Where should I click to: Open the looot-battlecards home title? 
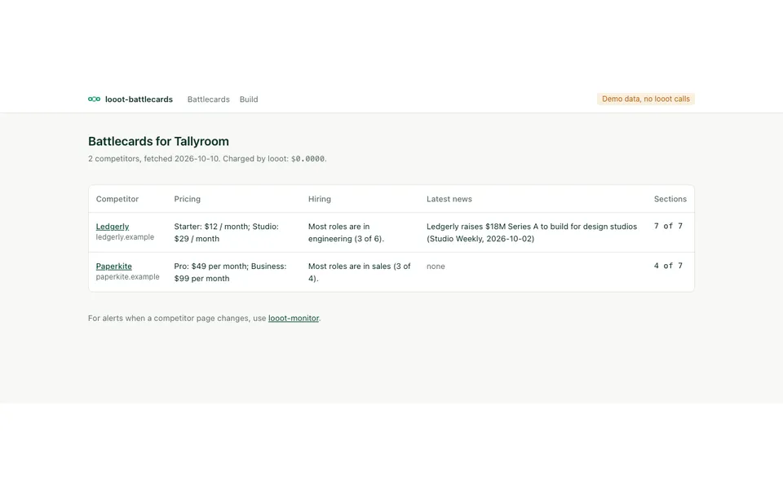tap(139, 99)
